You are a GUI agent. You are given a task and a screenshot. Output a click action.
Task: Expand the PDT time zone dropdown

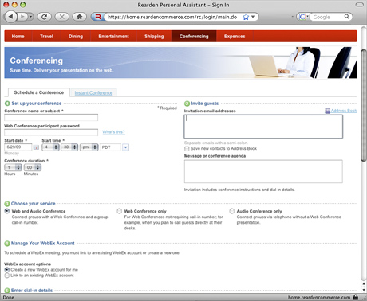tap(125, 147)
